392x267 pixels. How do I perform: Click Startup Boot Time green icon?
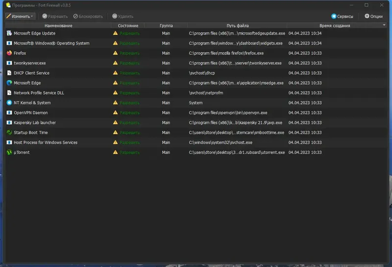pos(9,133)
